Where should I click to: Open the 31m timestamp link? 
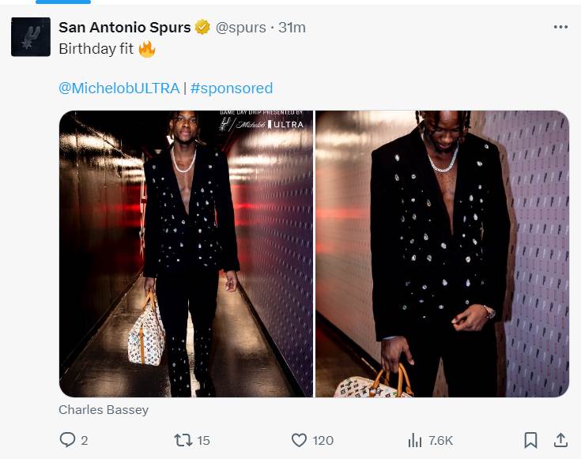click(292, 28)
